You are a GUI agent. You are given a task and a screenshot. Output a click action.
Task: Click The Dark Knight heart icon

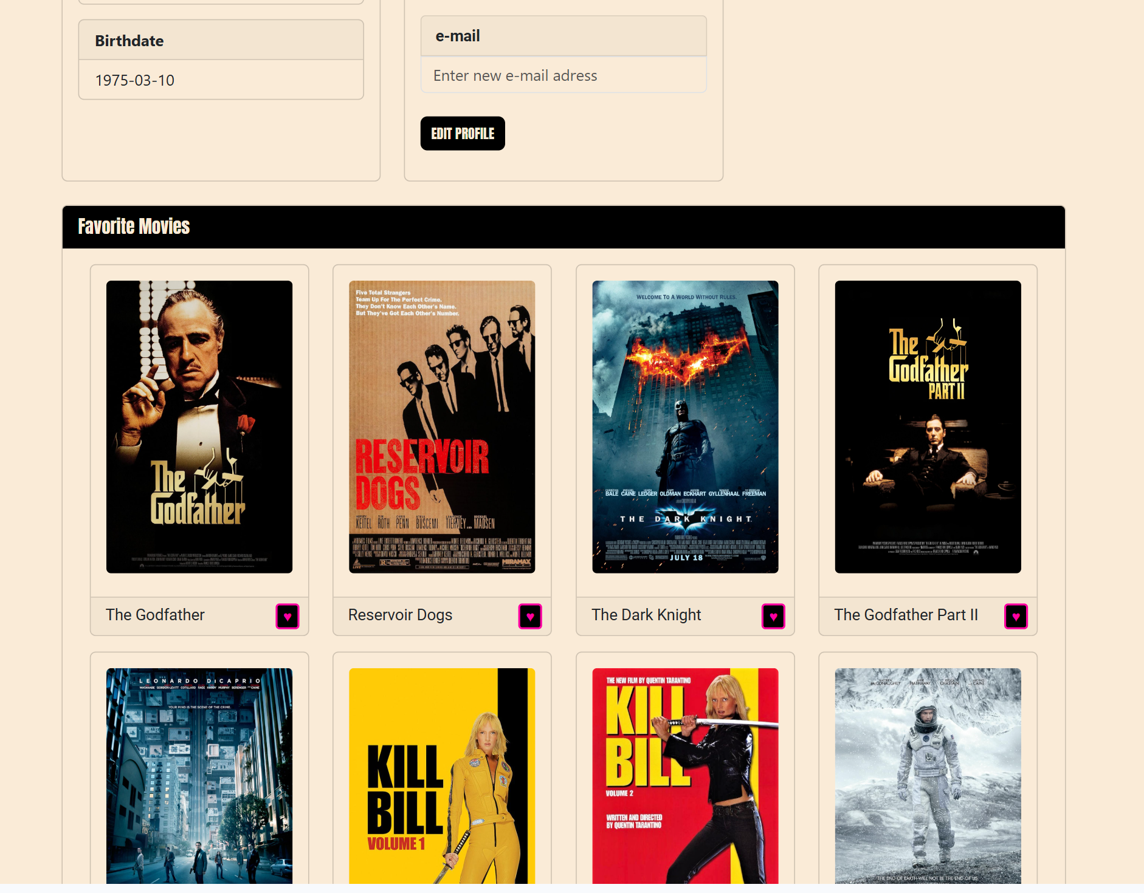(773, 616)
